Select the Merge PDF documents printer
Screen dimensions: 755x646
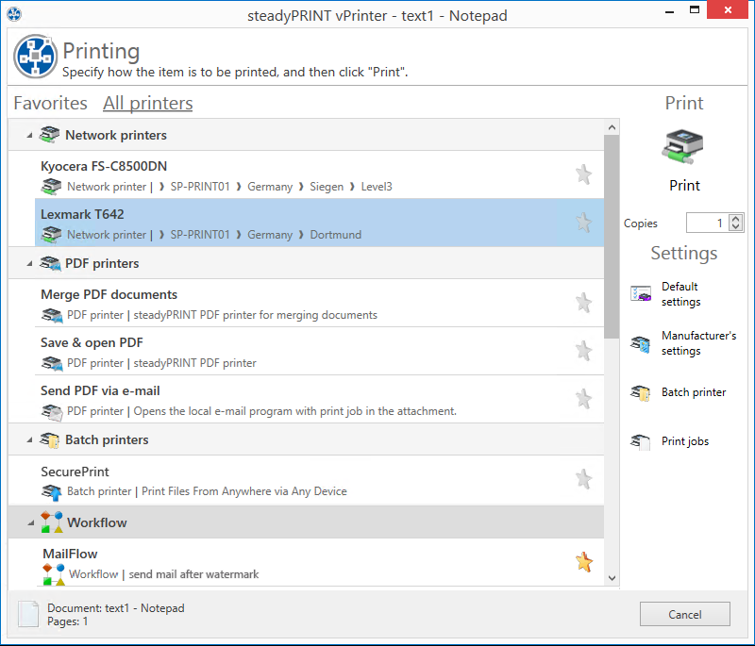click(109, 295)
